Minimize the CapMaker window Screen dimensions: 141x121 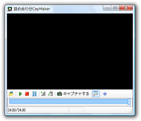[107, 8]
